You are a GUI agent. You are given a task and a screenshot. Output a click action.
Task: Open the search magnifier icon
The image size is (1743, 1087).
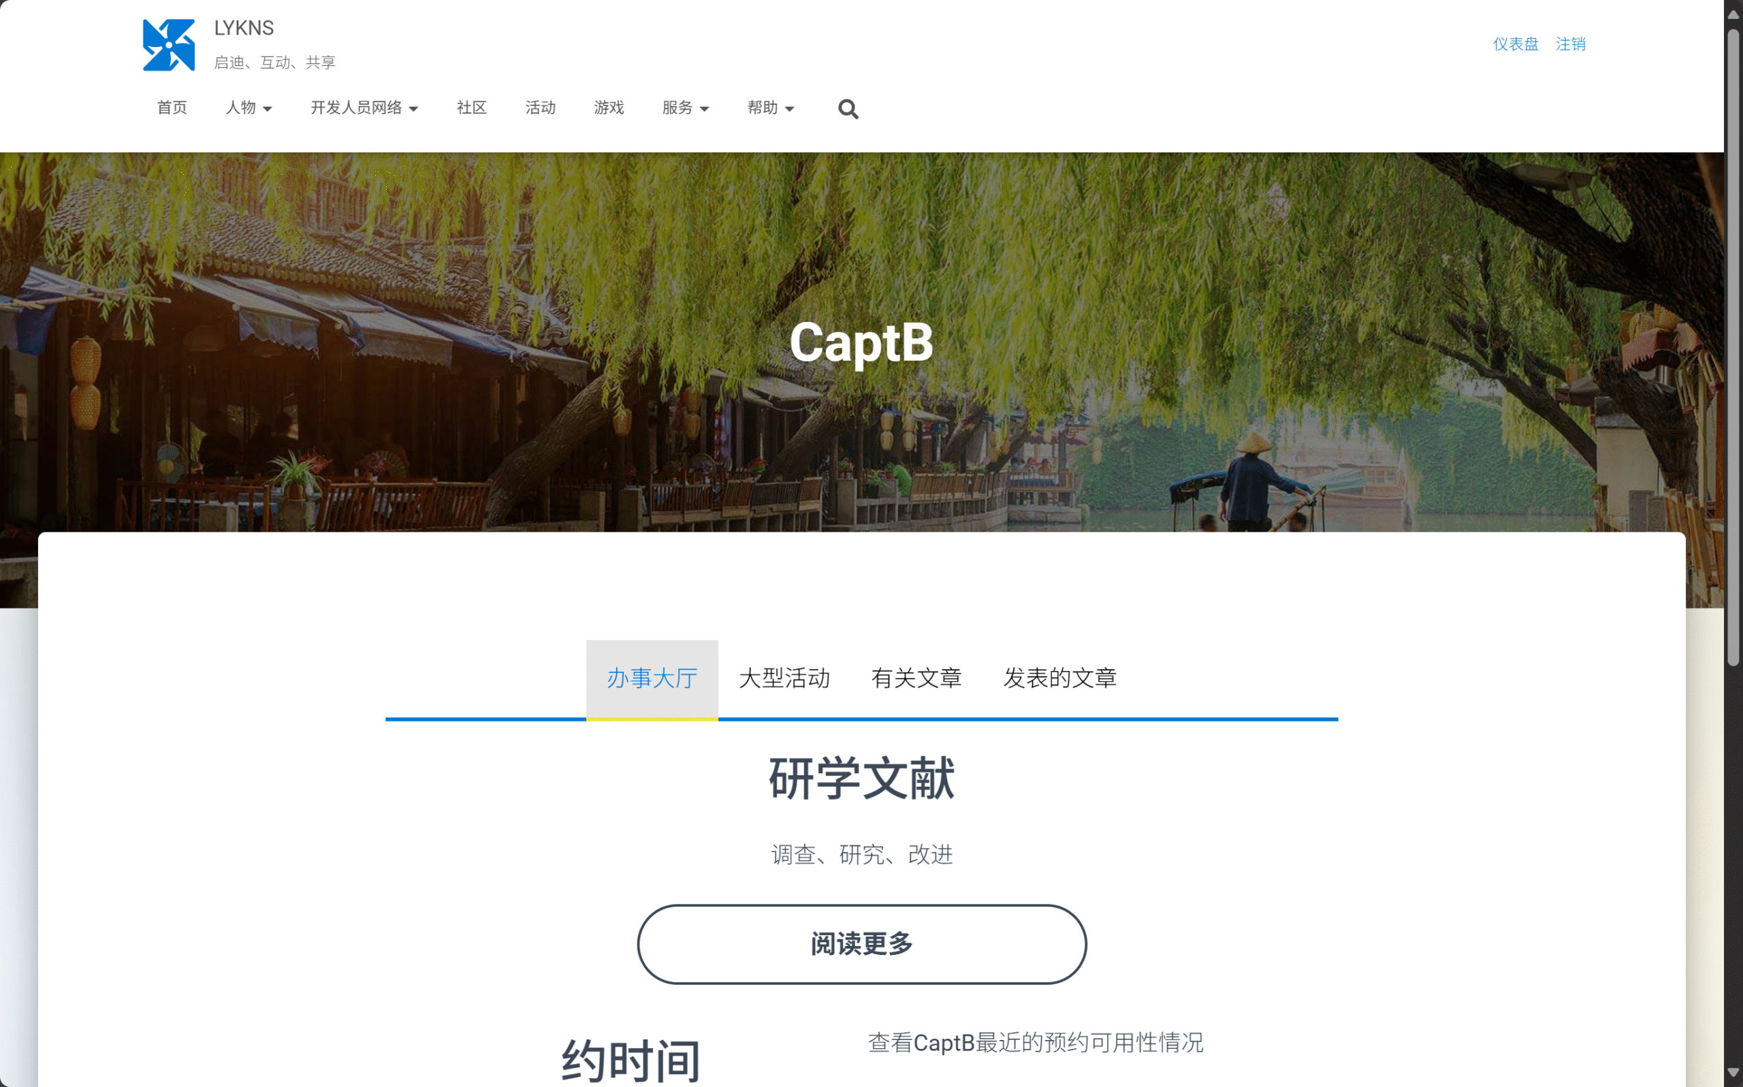[x=848, y=108]
